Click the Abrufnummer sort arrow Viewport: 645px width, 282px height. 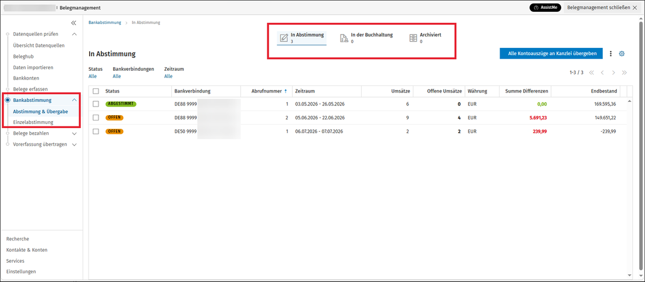click(x=286, y=91)
